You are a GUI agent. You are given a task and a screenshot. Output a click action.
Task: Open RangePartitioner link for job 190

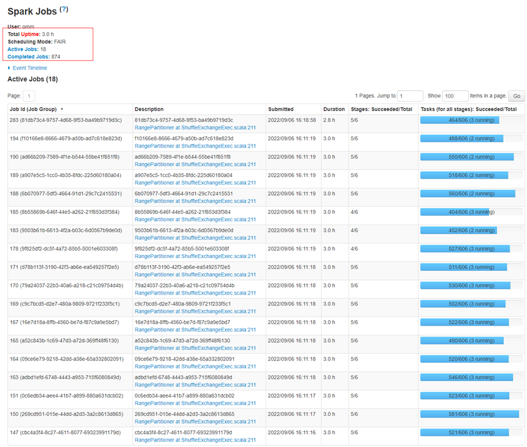coord(196,165)
